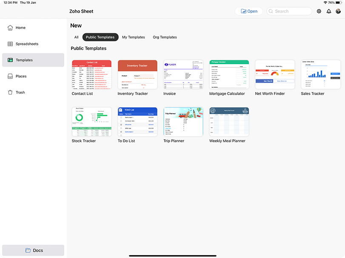Open Places label in the sidebar
This screenshot has height=258, width=345.
point(21,76)
